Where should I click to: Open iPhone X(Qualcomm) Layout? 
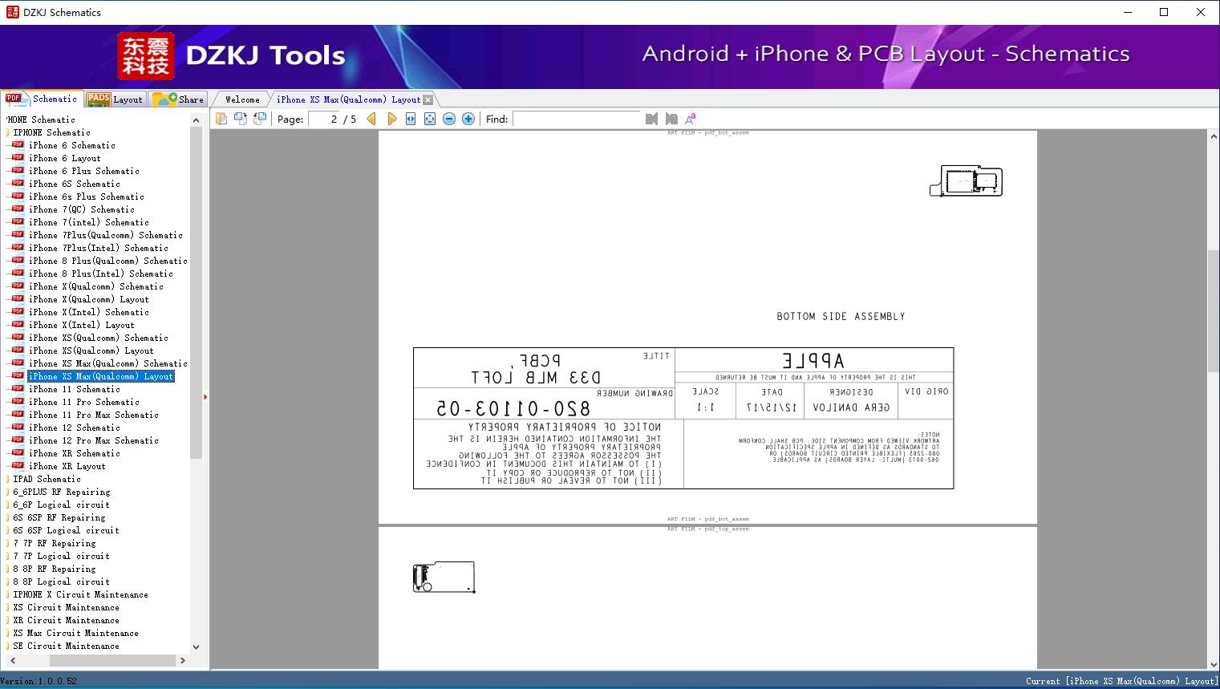[89, 299]
